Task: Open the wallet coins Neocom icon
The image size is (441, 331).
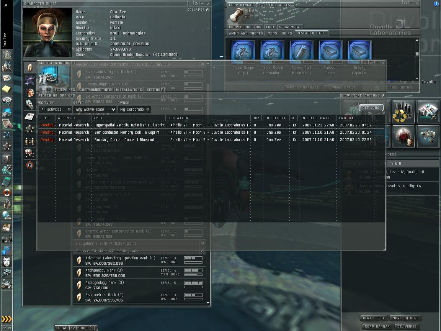Action: (x=7, y=170)
